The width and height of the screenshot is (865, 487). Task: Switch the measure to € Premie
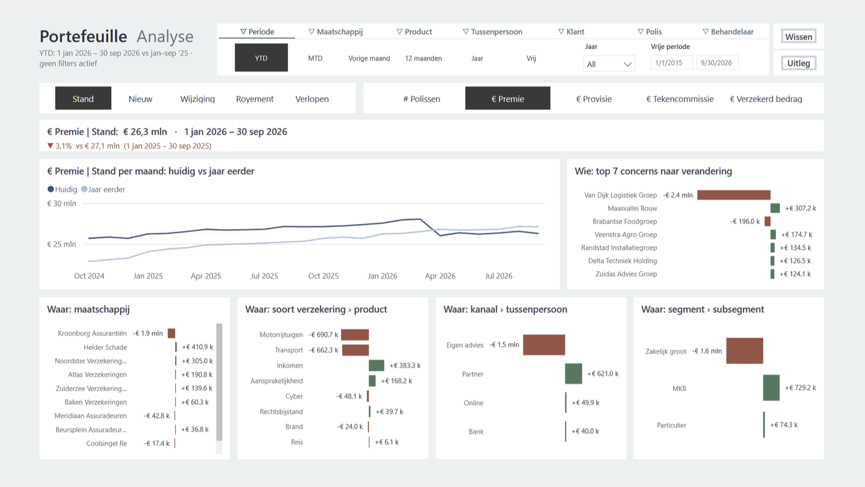click(508, 98)
